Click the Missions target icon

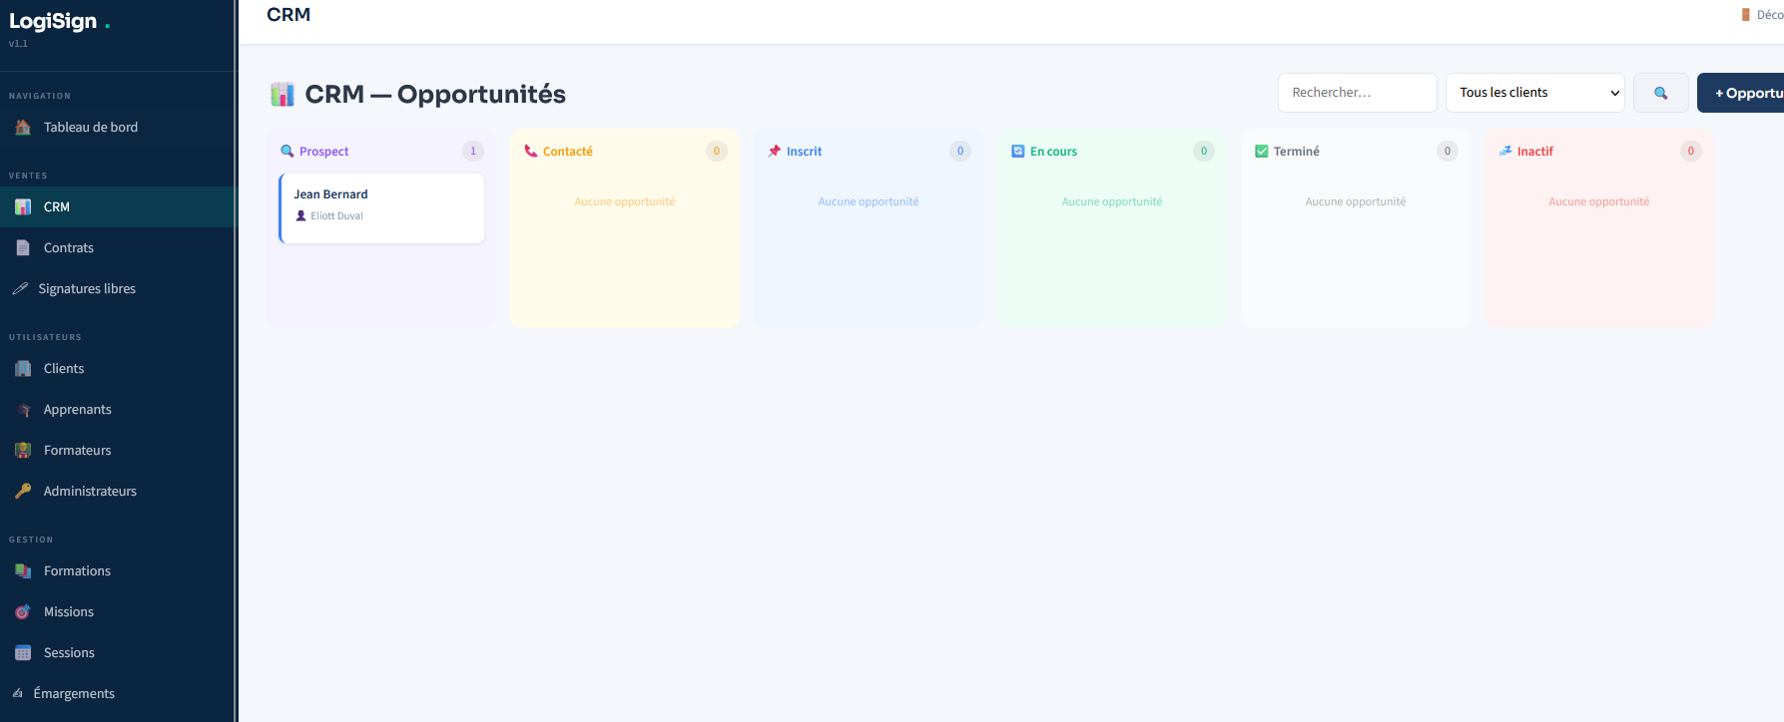(x=23, y=612)
